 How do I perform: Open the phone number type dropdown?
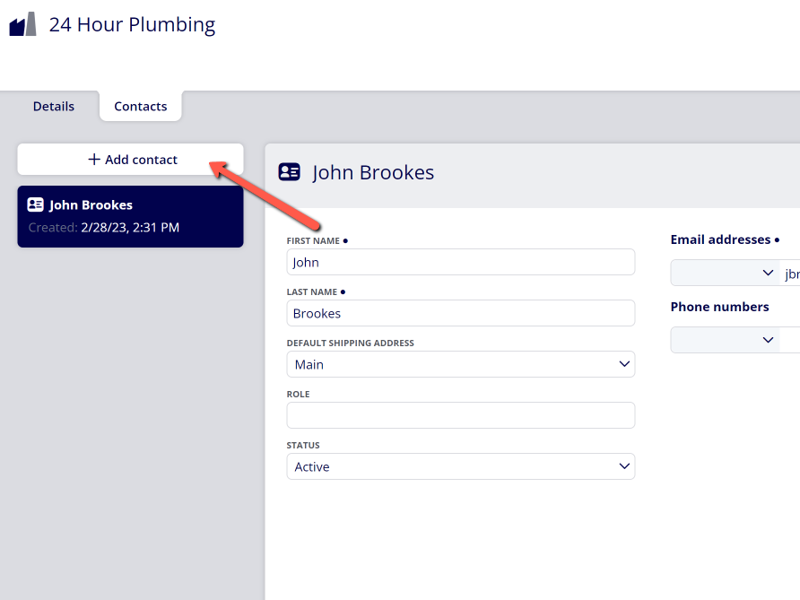point(725,340)
